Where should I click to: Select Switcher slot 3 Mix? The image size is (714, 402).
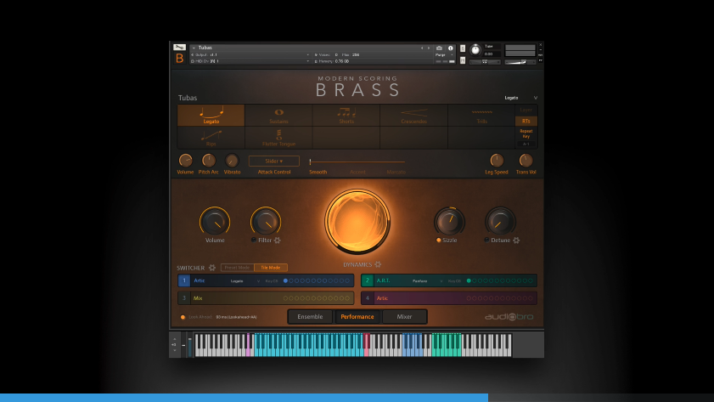266,298
